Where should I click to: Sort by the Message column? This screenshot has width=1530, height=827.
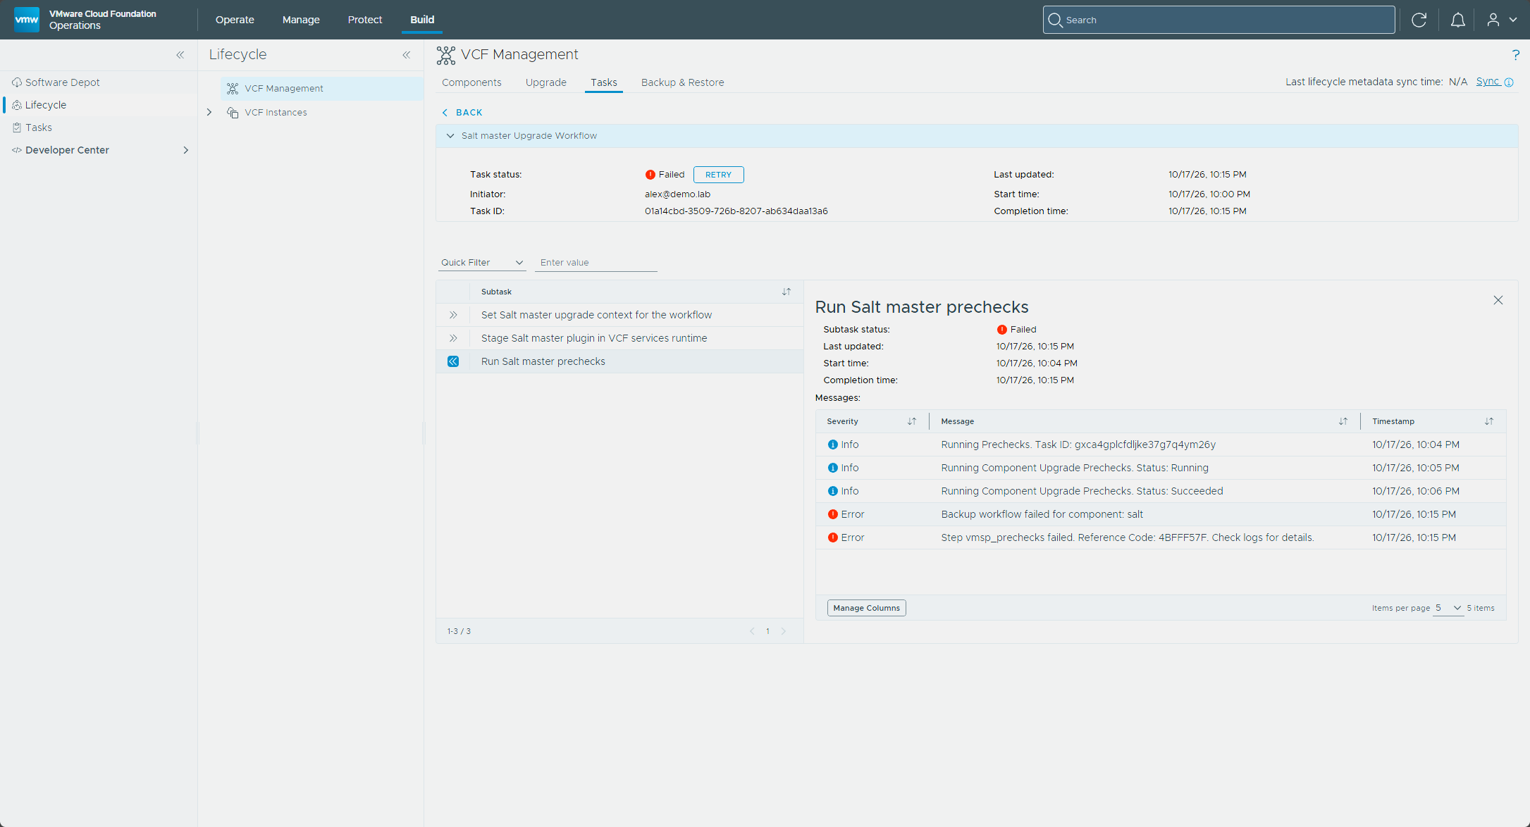[x=1343, y=421]
